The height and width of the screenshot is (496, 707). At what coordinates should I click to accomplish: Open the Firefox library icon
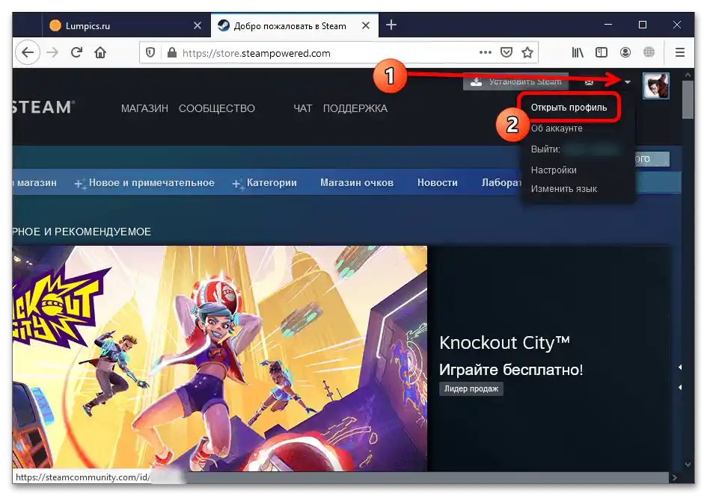(x=578, y=52)
